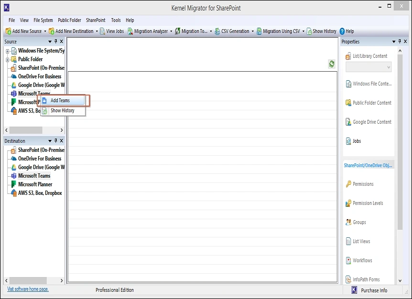The image size is (412, 299).
Task: Open the SharePoint menu
Action: (96, 20)
